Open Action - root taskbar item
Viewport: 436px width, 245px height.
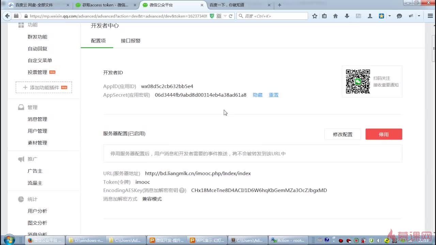288,240
